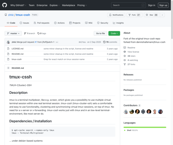Image resolution: width=173 pixels, height=145 pixels.
Task: Click the fork icon beside 27 forks
Action: pos(125,64)
